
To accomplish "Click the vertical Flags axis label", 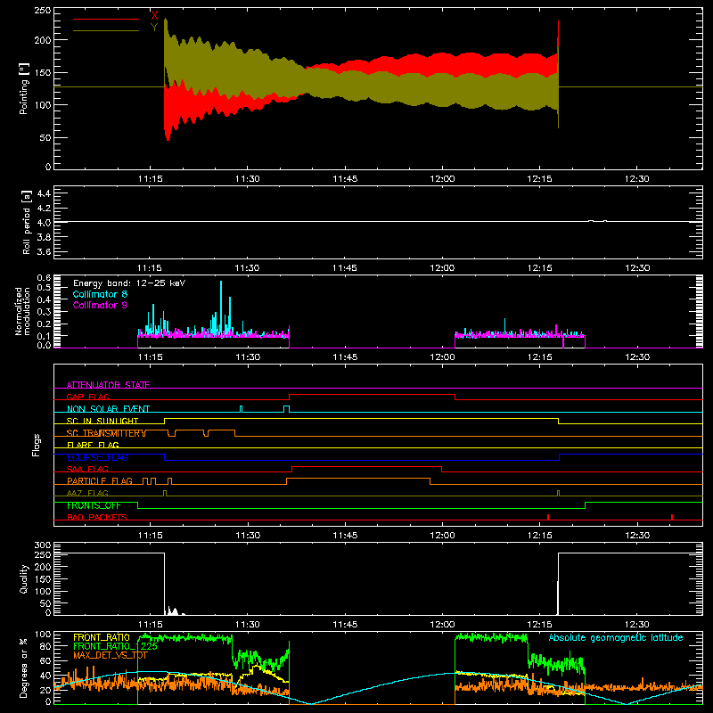I will 36,445.
